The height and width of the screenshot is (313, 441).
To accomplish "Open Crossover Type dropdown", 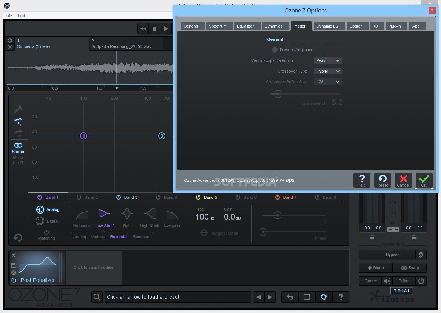I will pos(328,71).
